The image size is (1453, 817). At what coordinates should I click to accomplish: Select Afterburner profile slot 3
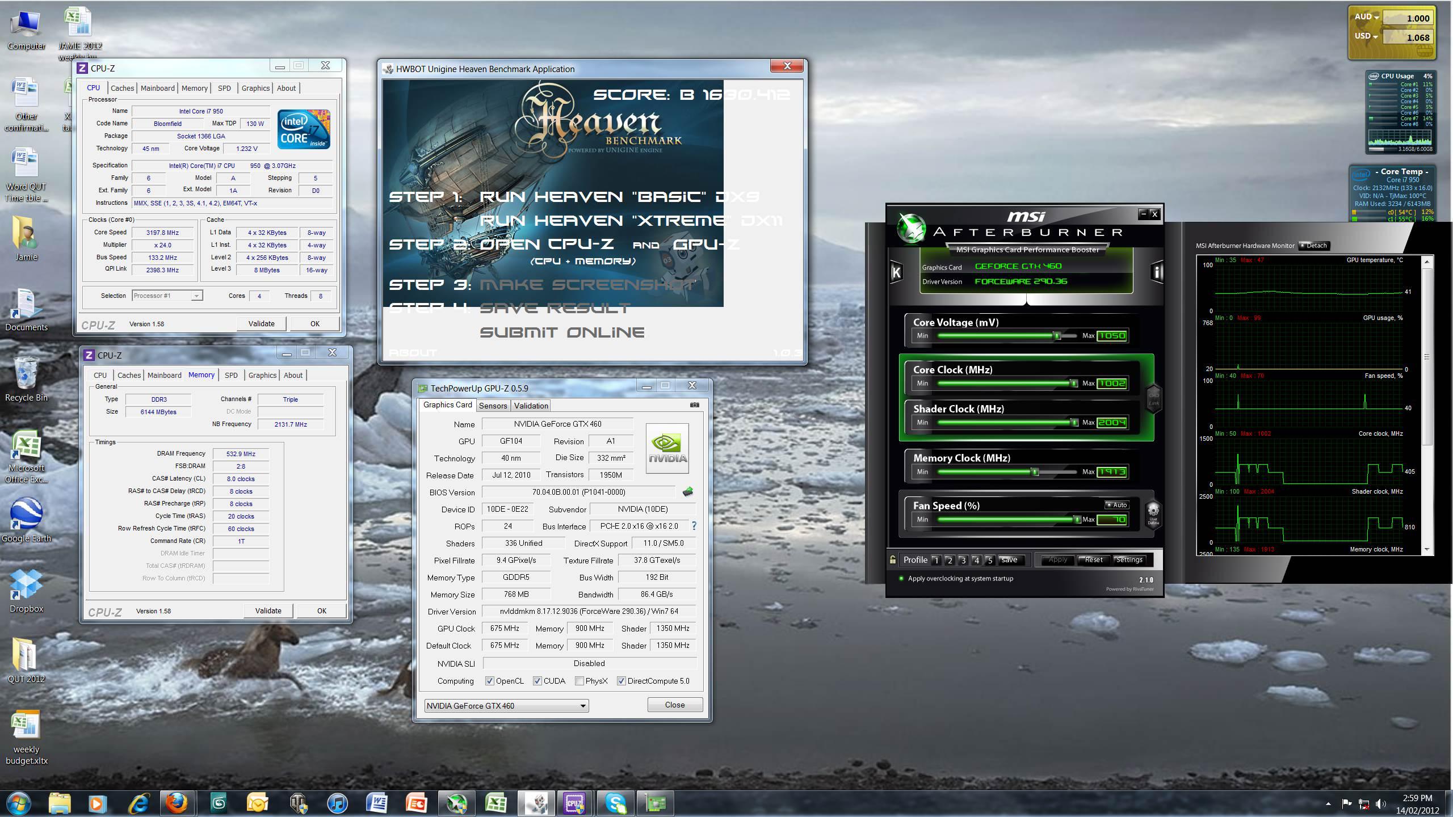click(x=963, y=560)
